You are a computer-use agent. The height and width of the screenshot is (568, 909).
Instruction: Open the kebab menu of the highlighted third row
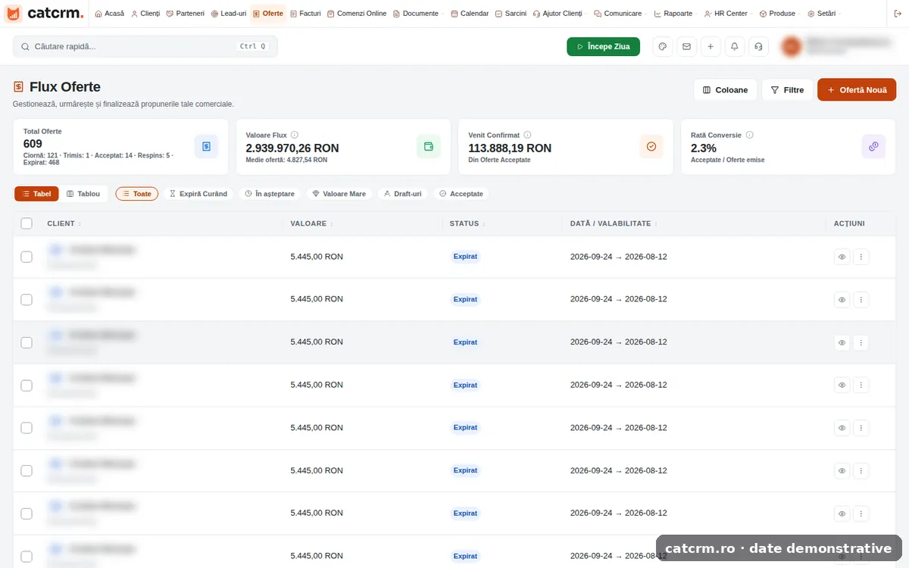click(861, 342)
